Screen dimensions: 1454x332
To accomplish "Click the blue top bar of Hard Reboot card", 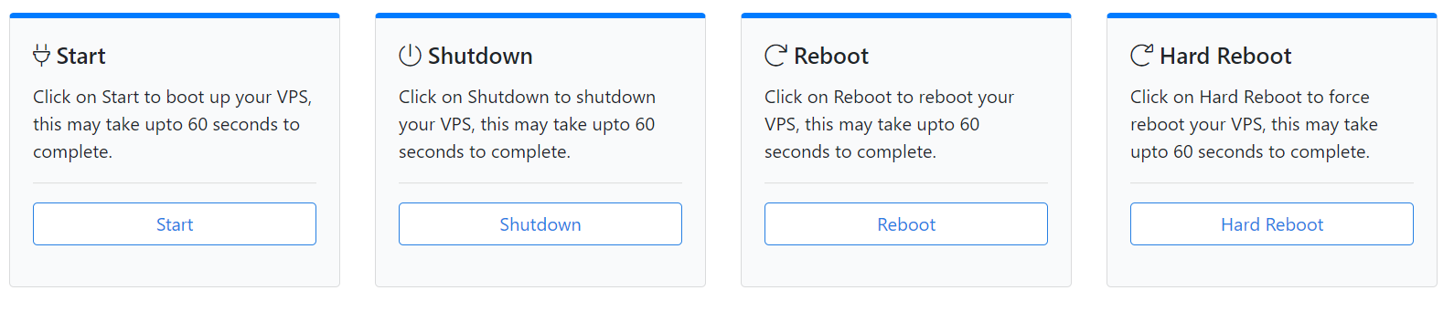I will 1272,16.
